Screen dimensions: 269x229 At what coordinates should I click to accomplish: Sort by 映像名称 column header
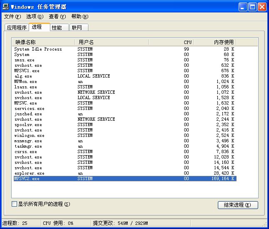43,42
